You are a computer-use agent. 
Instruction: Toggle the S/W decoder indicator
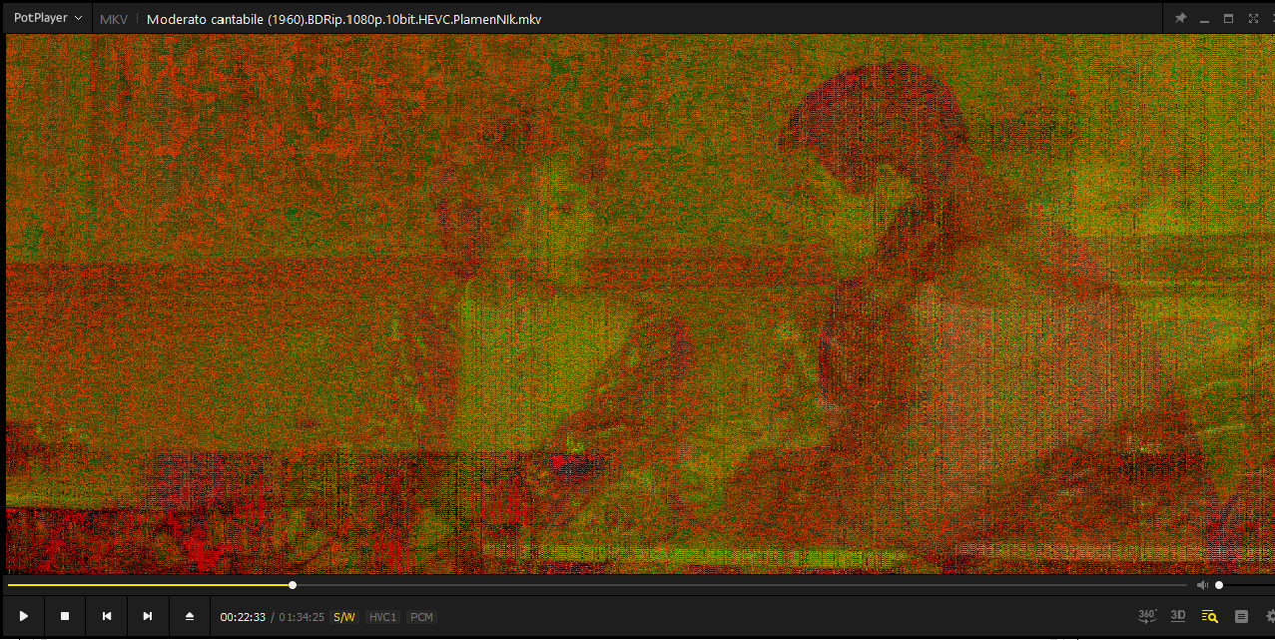[344, 617]
